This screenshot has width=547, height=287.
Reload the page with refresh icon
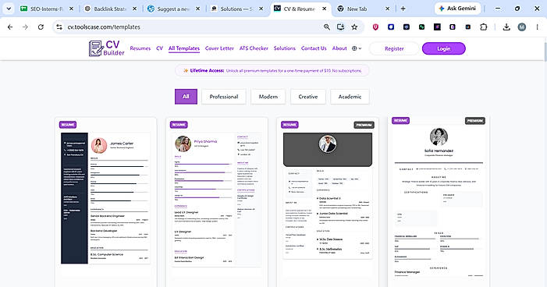[x=41, y=27]
